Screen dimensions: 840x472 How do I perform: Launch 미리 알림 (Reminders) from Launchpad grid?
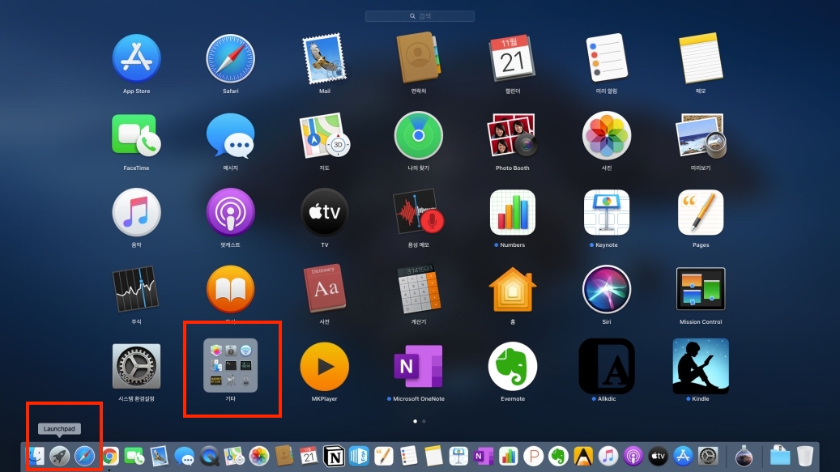coord(607,57)
